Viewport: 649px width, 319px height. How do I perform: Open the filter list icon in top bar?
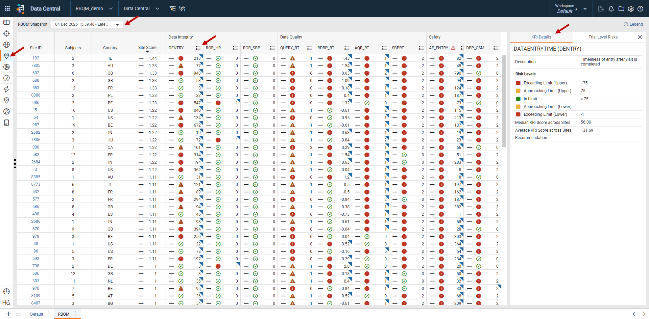172,8
